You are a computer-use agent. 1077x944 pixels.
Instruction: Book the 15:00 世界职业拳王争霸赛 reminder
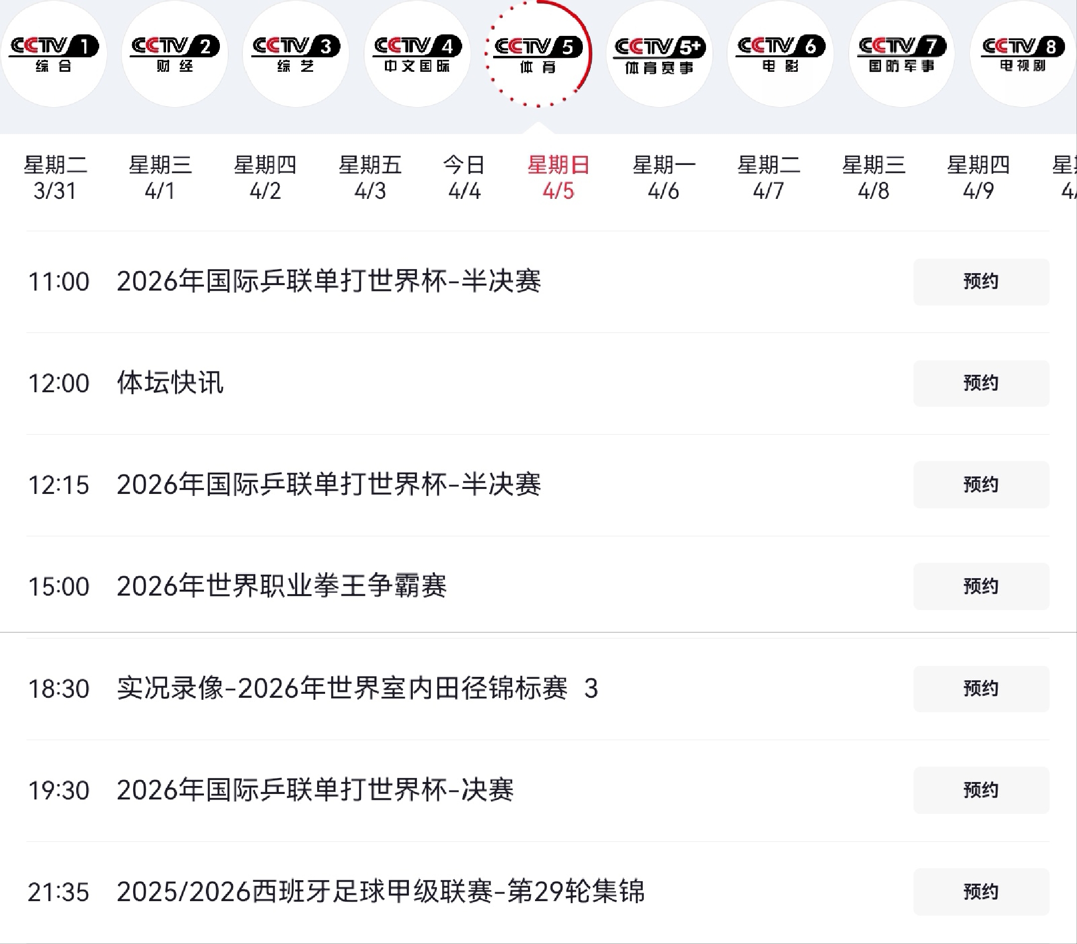(981, 586)
